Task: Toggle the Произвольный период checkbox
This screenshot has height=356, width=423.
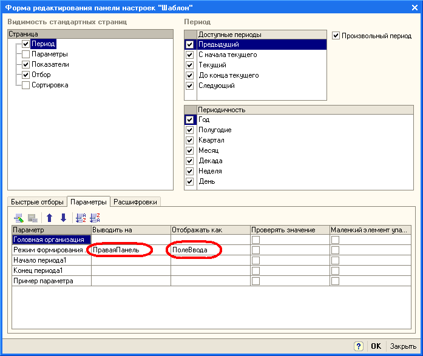Action: 336,36
